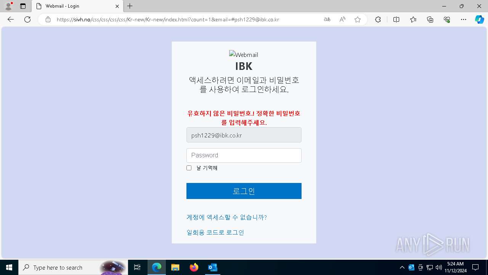Open network status tray icon
The image size is (488, 275).
430,267
